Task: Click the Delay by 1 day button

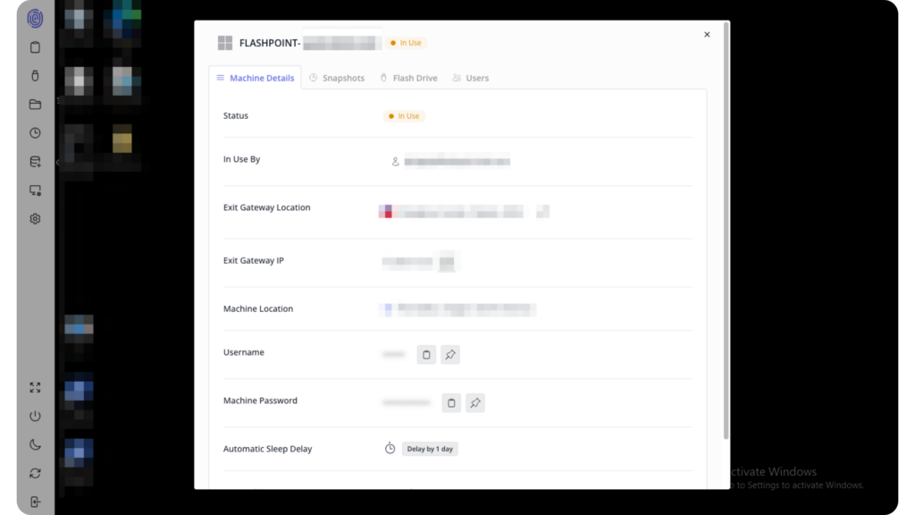Action: (430, 449)
